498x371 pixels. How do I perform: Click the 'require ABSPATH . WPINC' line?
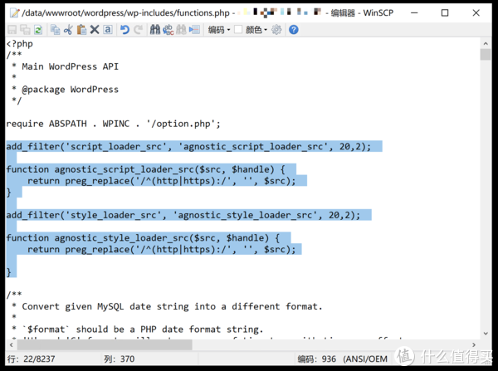(113, 124)
